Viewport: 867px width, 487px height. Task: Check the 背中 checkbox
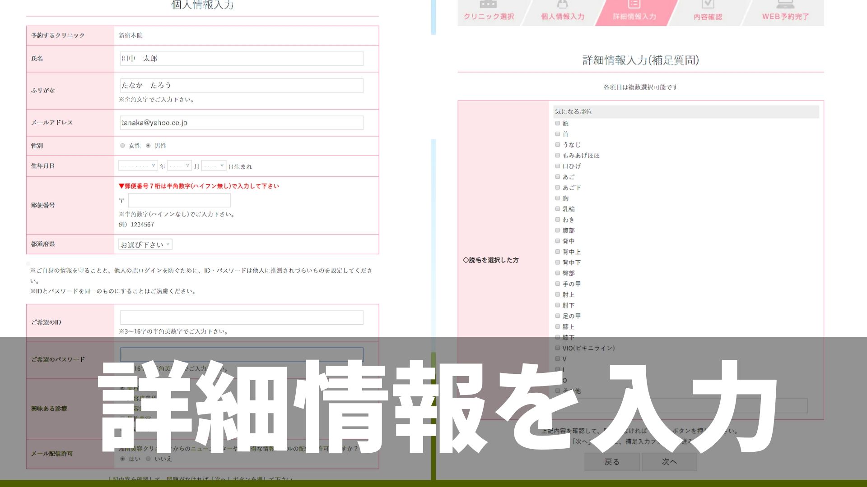(558, 241)
